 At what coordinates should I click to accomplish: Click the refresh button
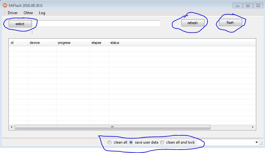tap(193, 23)
